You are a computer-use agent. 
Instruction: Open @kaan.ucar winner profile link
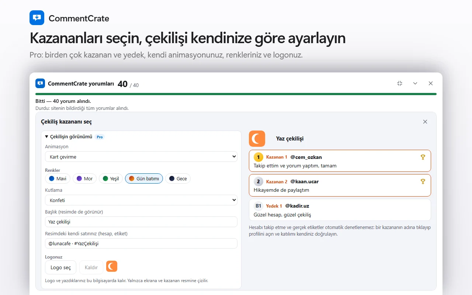305,181
